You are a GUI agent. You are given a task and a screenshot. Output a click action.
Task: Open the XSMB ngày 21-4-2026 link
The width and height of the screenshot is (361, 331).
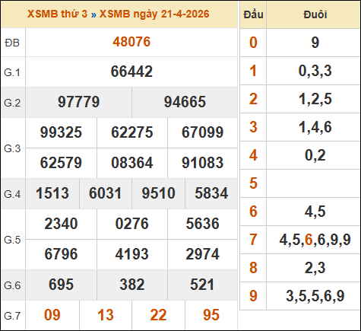154,14
